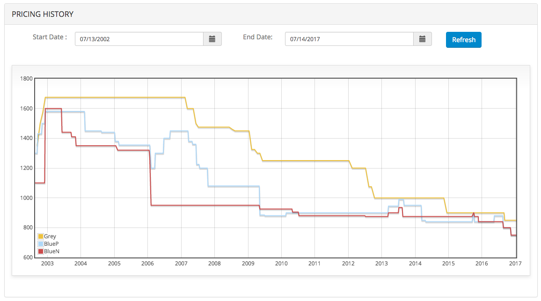This screenshot has height=301, width=541.
Task: Click the 1200 y-axis label
Action: [27, 168]
